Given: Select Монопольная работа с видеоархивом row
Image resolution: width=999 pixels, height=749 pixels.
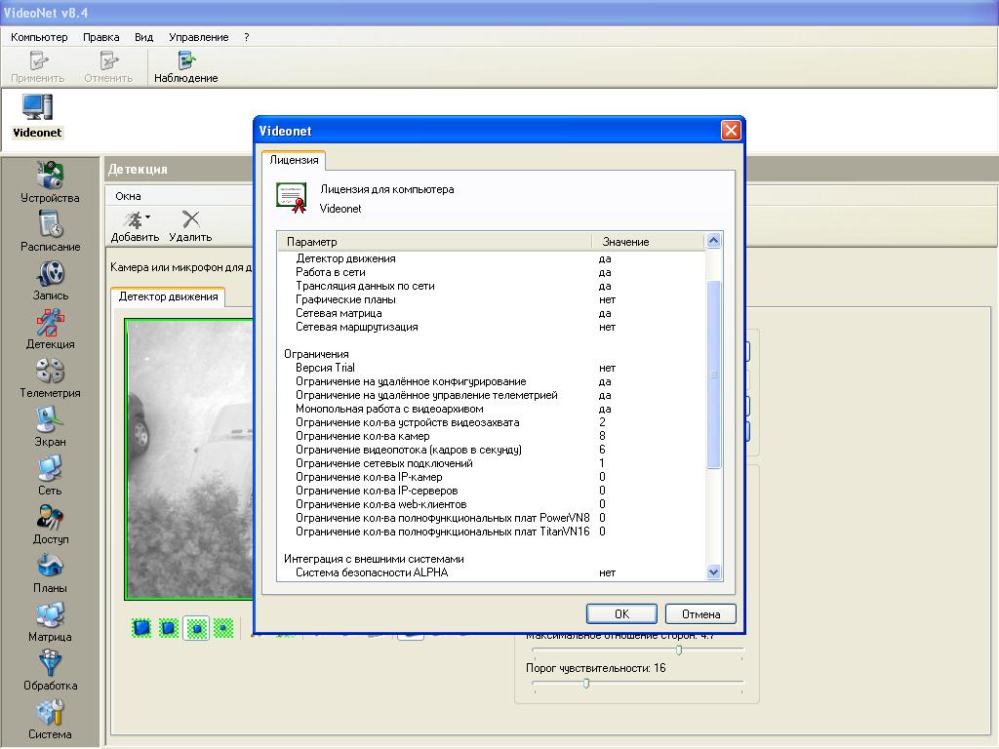Looking at the screenshot, I should tap(492, 409).
